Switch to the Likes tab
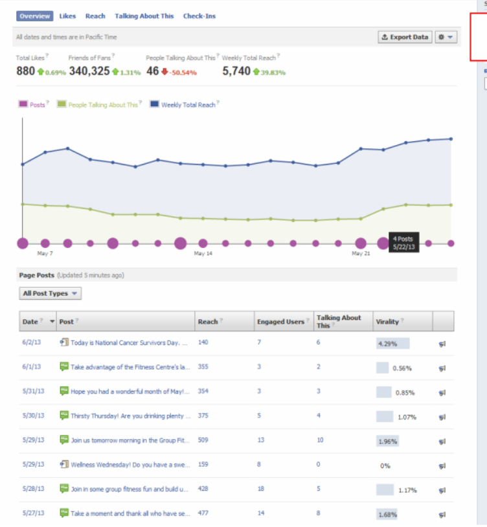This screenshot has width=487, height=527. [67, 16]
